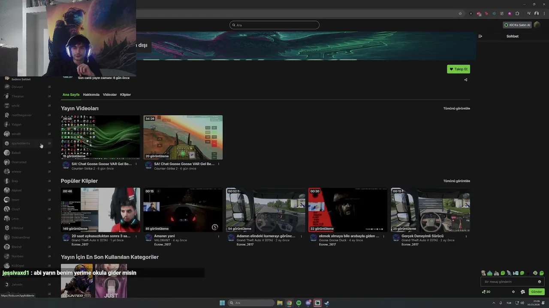Open wtcN channel in sidebar
This screenshot has height=308, width=549.
click(27, 106)
